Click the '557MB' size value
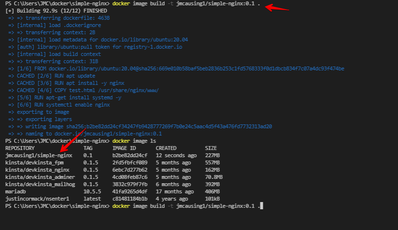This screenshot has height=230, width=398. pyautogui.click(x=213, y=162)
